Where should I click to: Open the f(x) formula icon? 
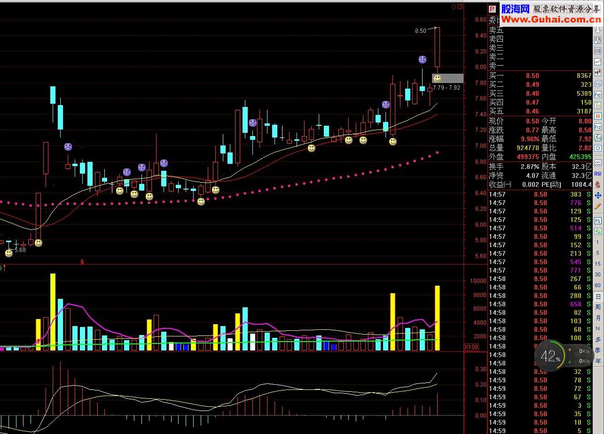click(598, 137)
